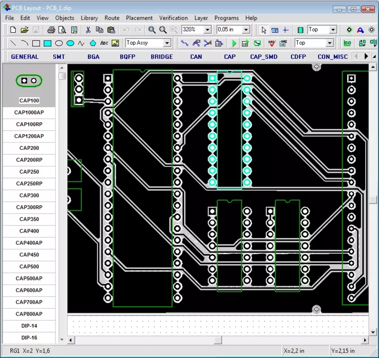Click the horizontal scrollbar thumb below canvas
The image size is (379, 358).
(x=218, y=340)
